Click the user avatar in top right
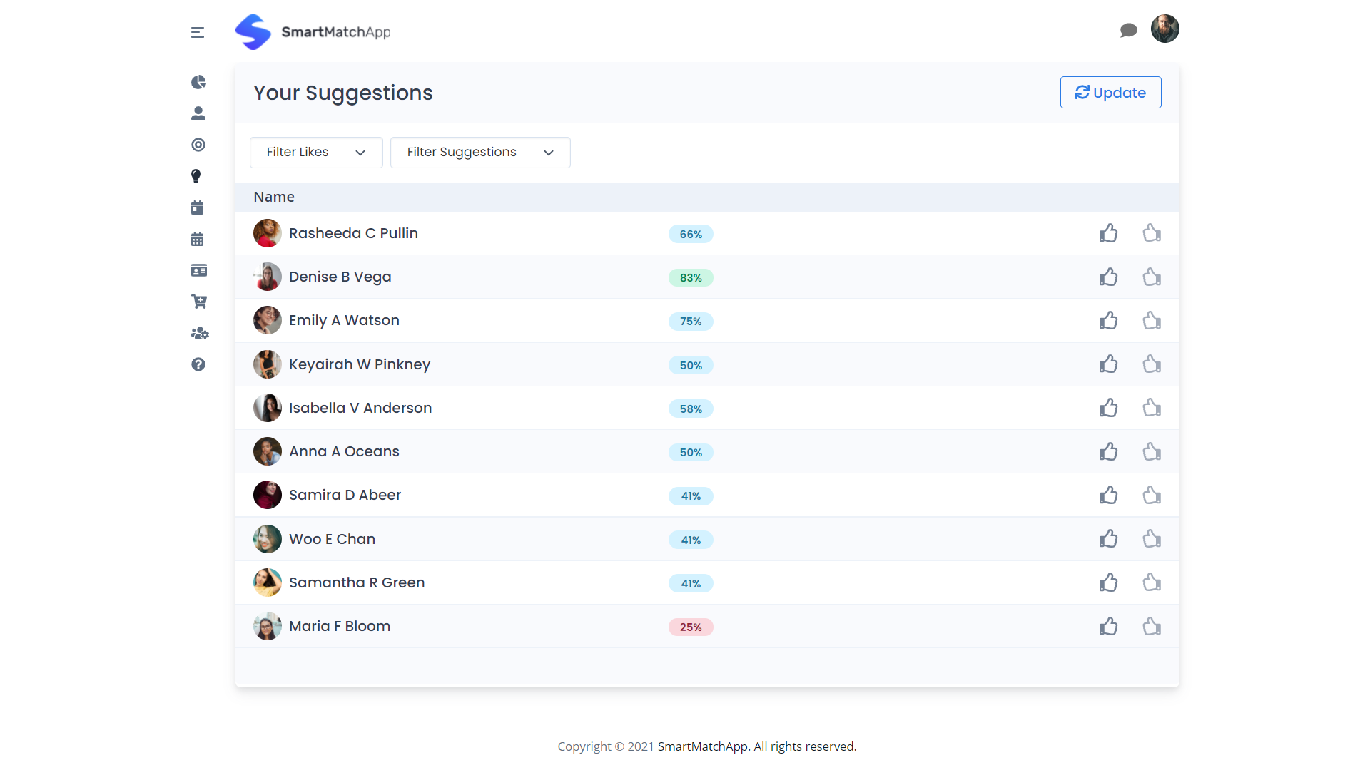 (x=1164, y=29)
